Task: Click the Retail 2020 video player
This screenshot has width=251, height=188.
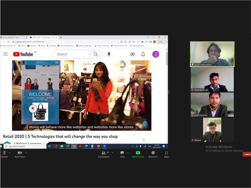Action: 82,95
